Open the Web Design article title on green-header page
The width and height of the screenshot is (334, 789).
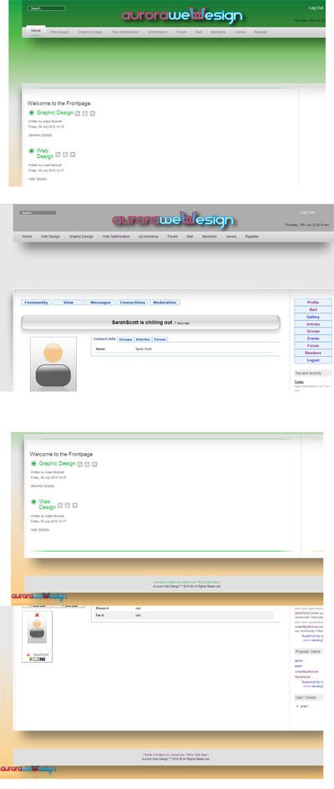(x=45, y=154)
